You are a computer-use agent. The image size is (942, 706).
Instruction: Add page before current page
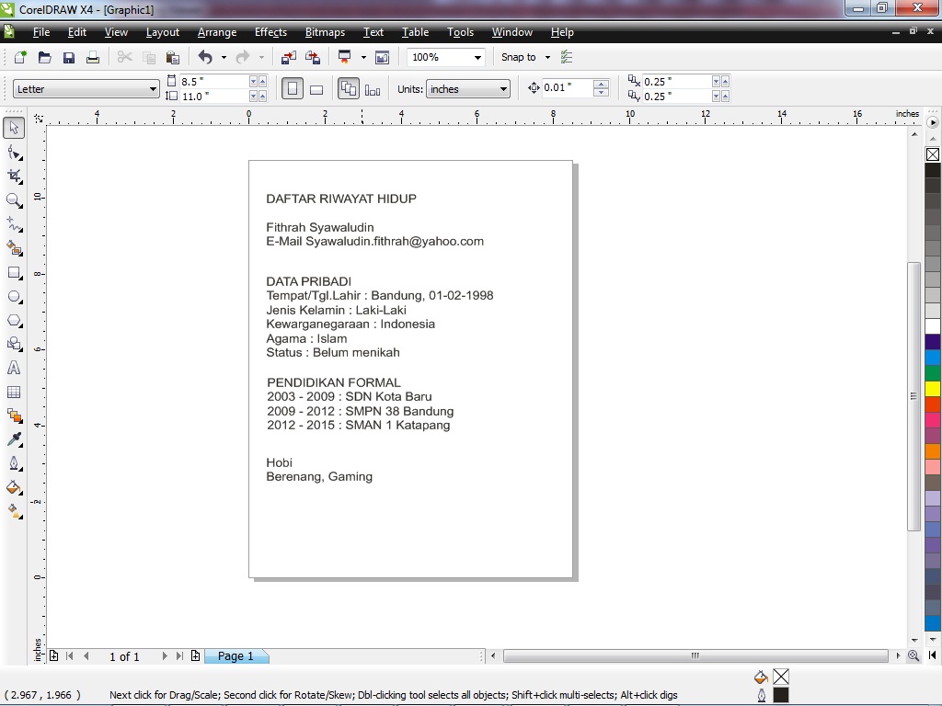tap(53, 656)
